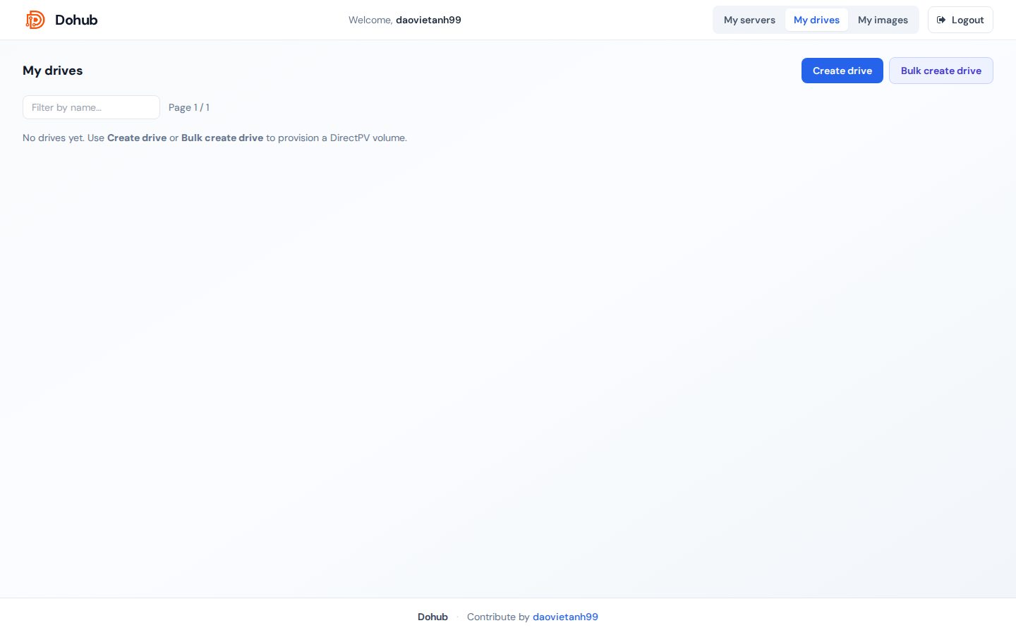Focus the Filter by name field
Screen dimensions: 1016x635
pos(91,107)
